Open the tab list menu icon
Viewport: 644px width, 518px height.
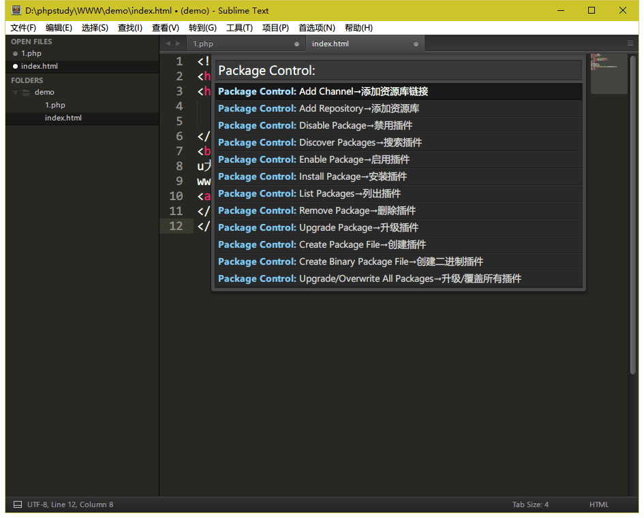click(630, 44)
